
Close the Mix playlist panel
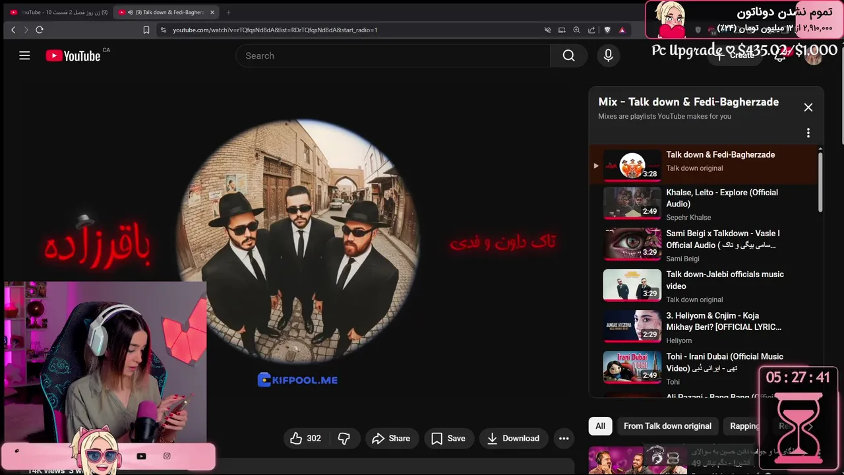pyautogui.click(x=808, y=108)
